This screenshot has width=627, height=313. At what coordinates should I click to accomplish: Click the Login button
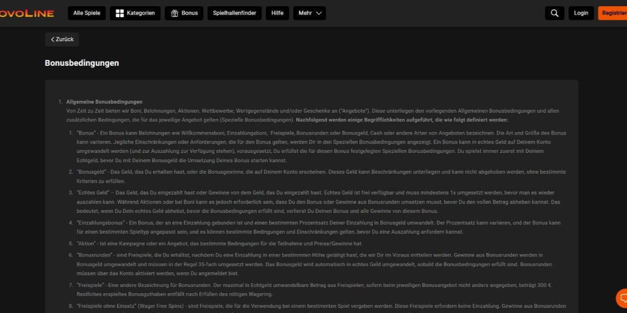click(581, 13)
